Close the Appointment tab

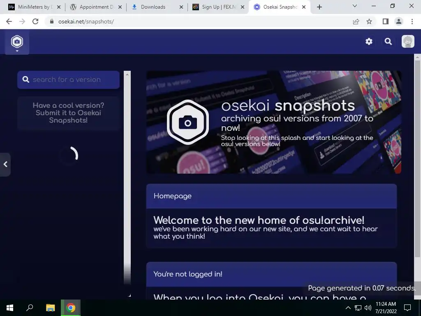tap(120, 7)
